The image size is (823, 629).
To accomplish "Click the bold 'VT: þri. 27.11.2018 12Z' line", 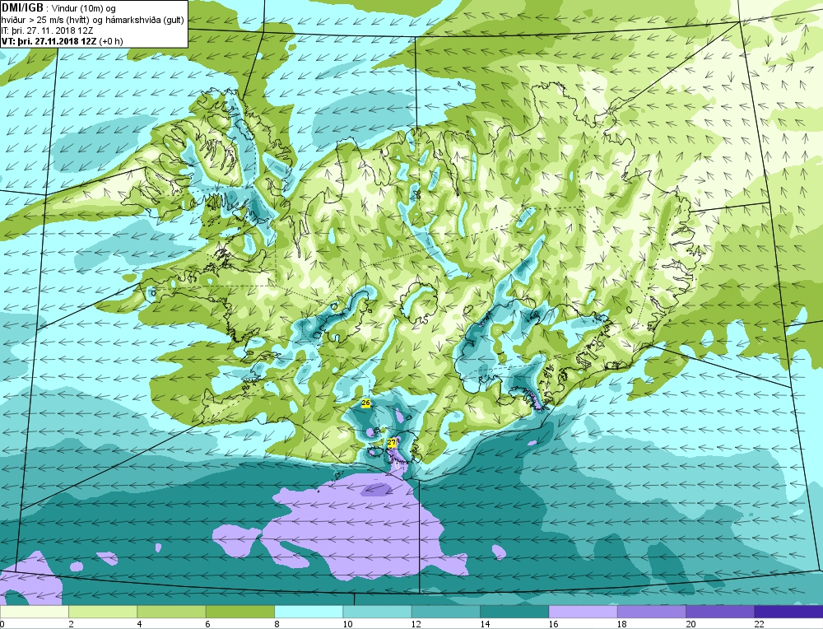I will pyautogui.click(x=49, y=41).
